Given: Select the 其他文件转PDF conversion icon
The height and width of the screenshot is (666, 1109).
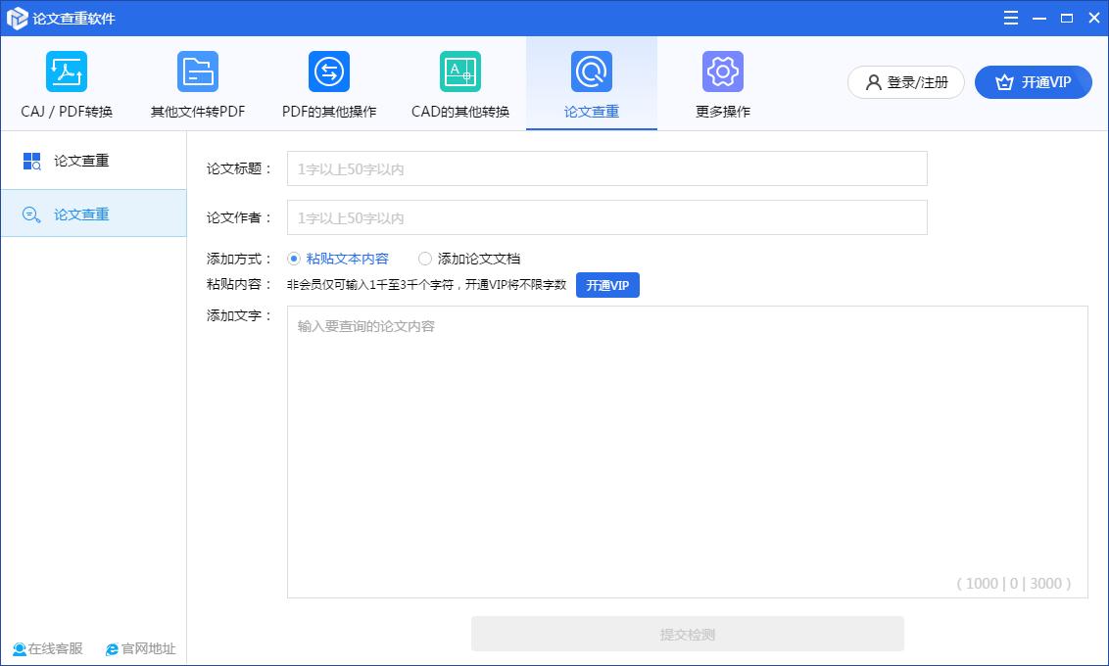Looking at the screenshot, I should (x=197, y=83).
